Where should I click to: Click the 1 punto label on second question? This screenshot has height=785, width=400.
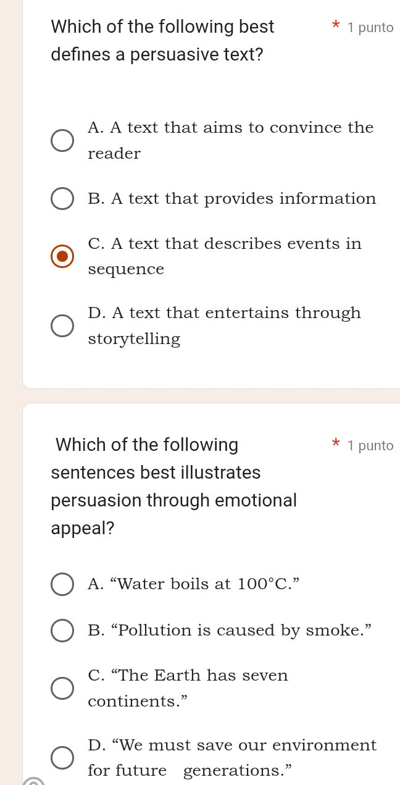370,445
